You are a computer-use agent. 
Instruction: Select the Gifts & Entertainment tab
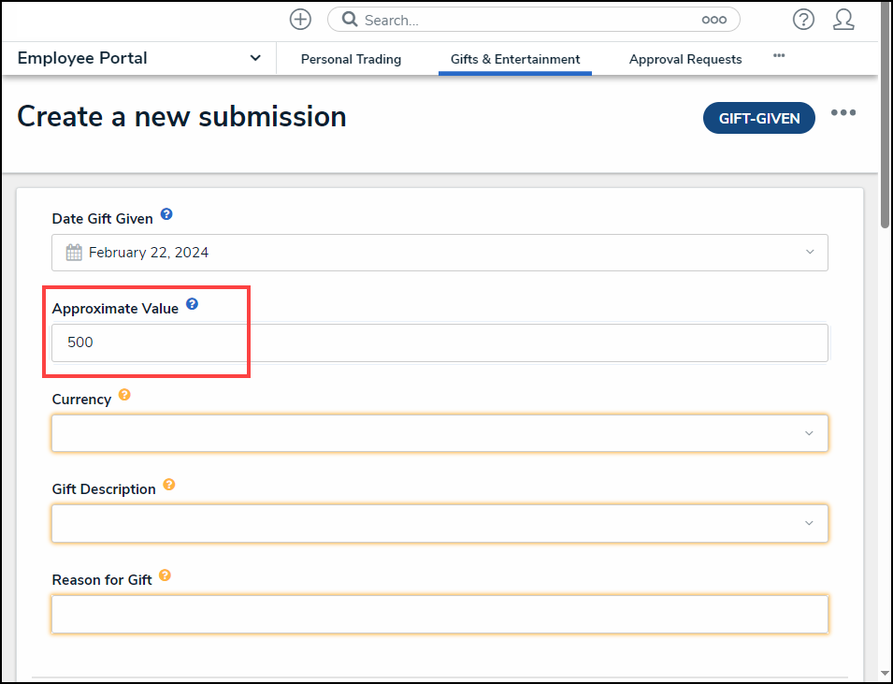tap(515, 59)
